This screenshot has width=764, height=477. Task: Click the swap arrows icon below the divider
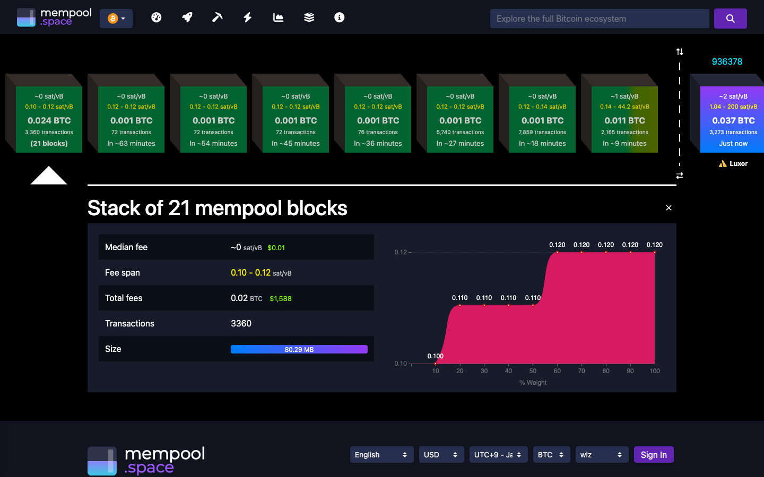click(680, 175)
